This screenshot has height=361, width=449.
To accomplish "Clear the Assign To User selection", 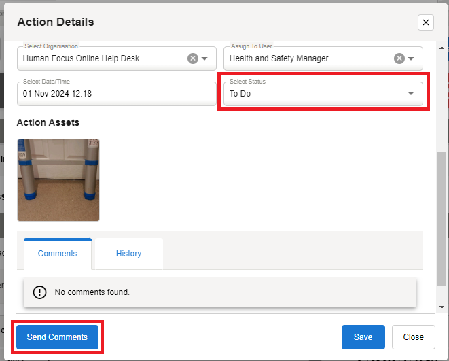I will (x=399, y=58).
